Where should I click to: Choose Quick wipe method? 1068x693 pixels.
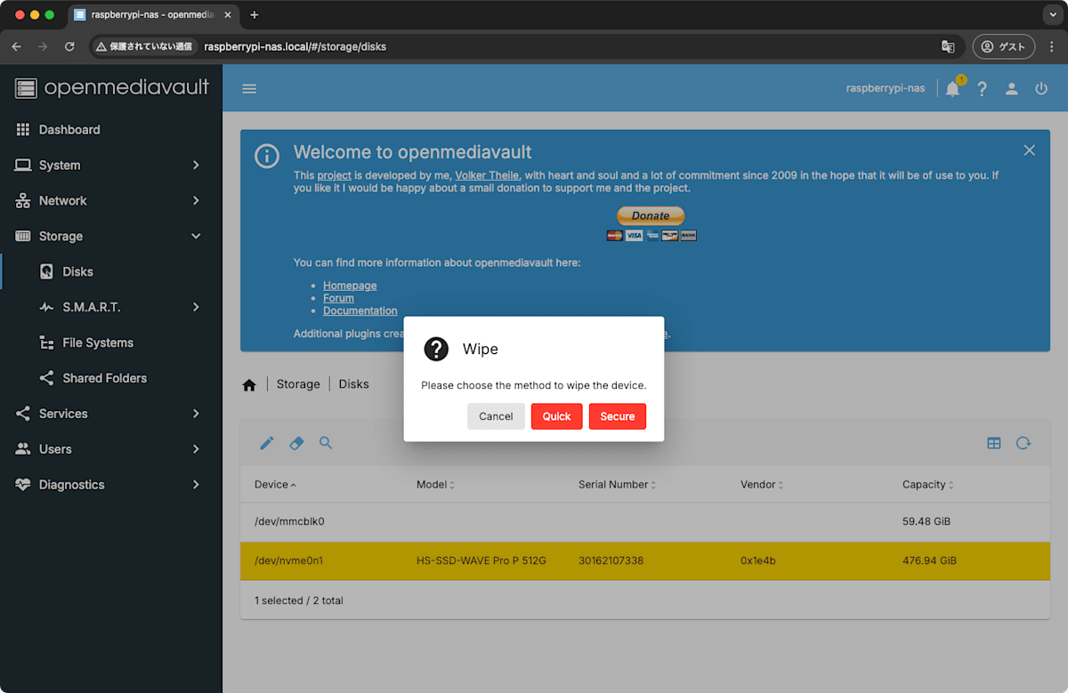click(x=556, y=416)
